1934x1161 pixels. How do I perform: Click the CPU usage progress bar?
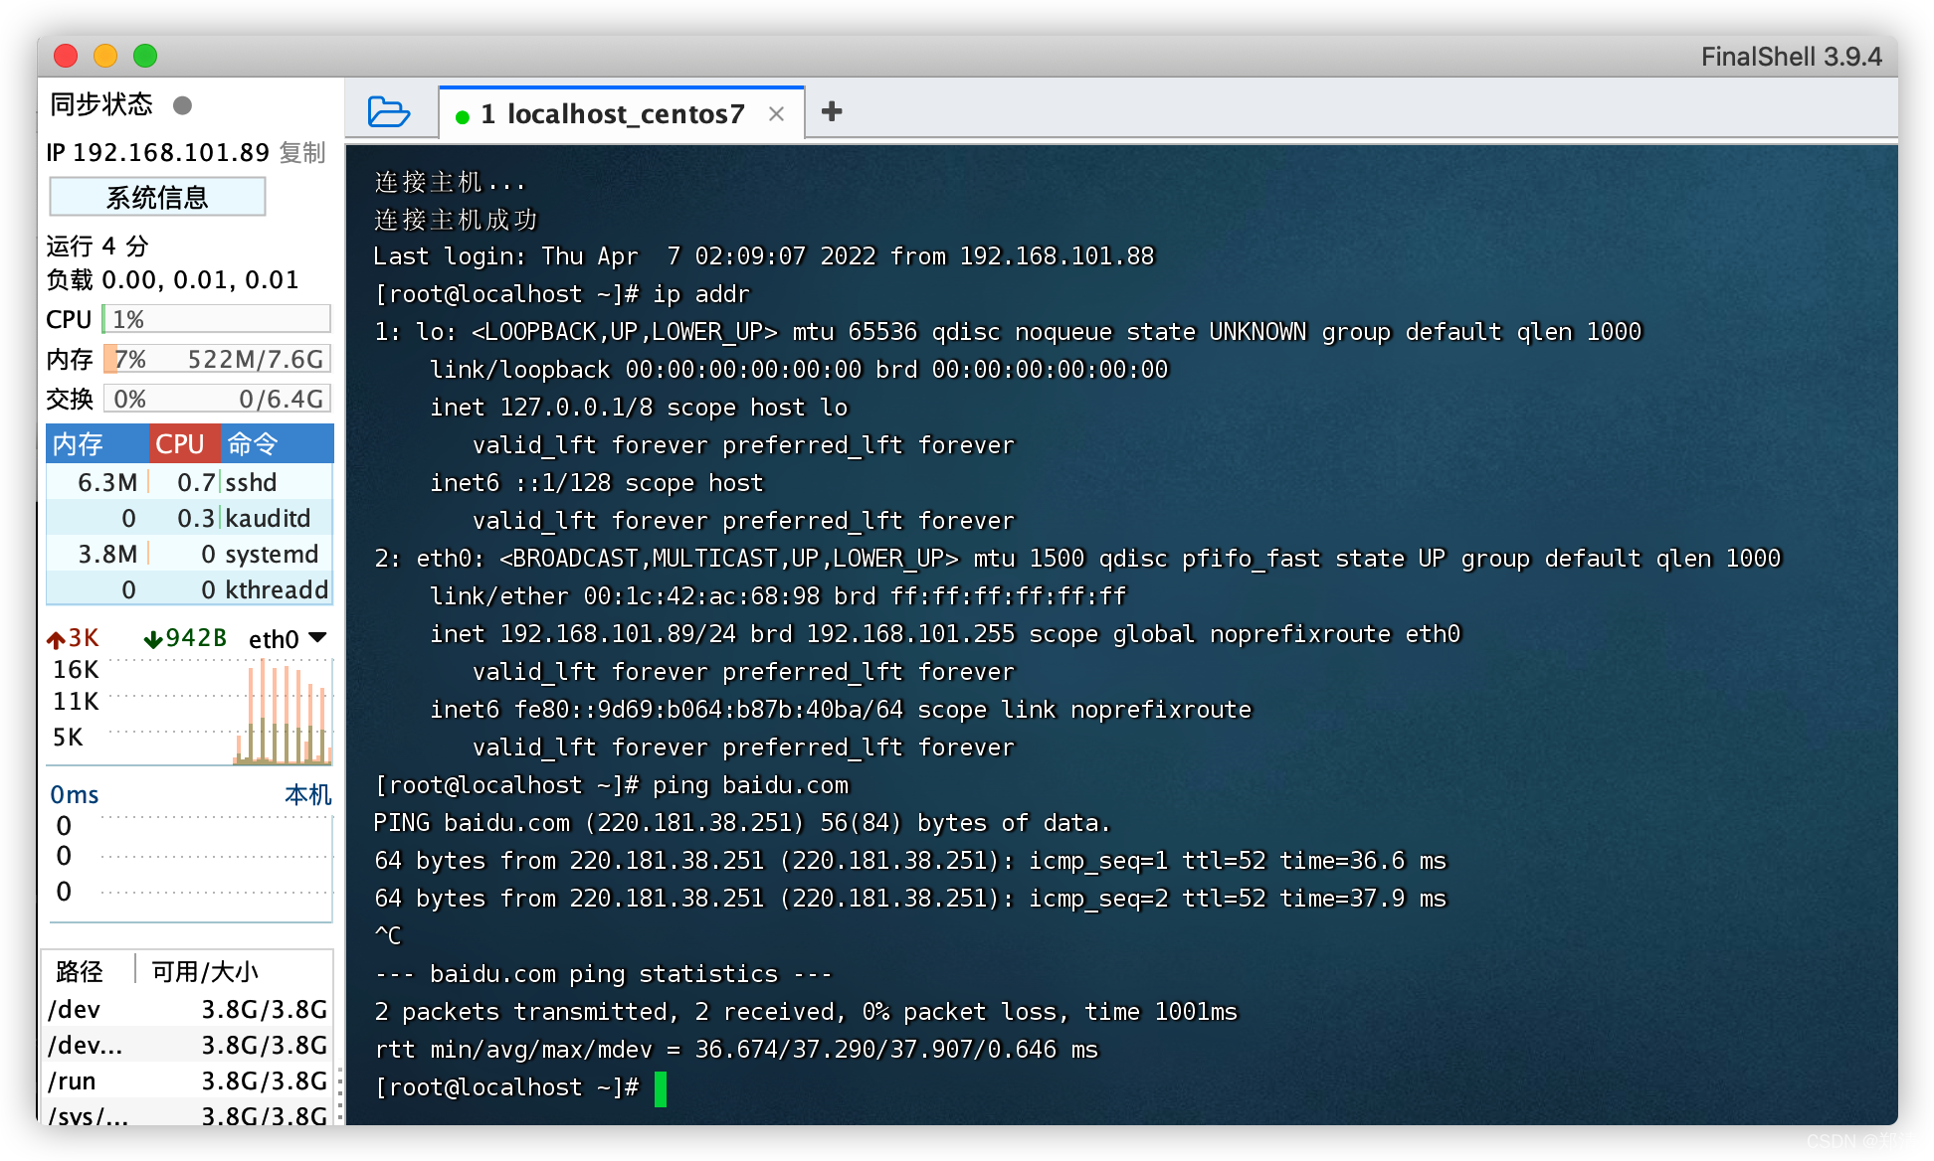tap(216, 319)
